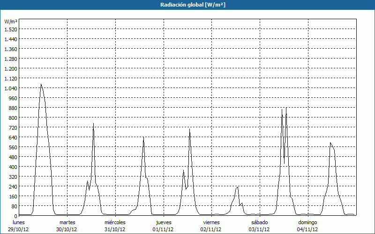Click the 240 y-axis value
This screenshot has width=375, height=234.
13,187
